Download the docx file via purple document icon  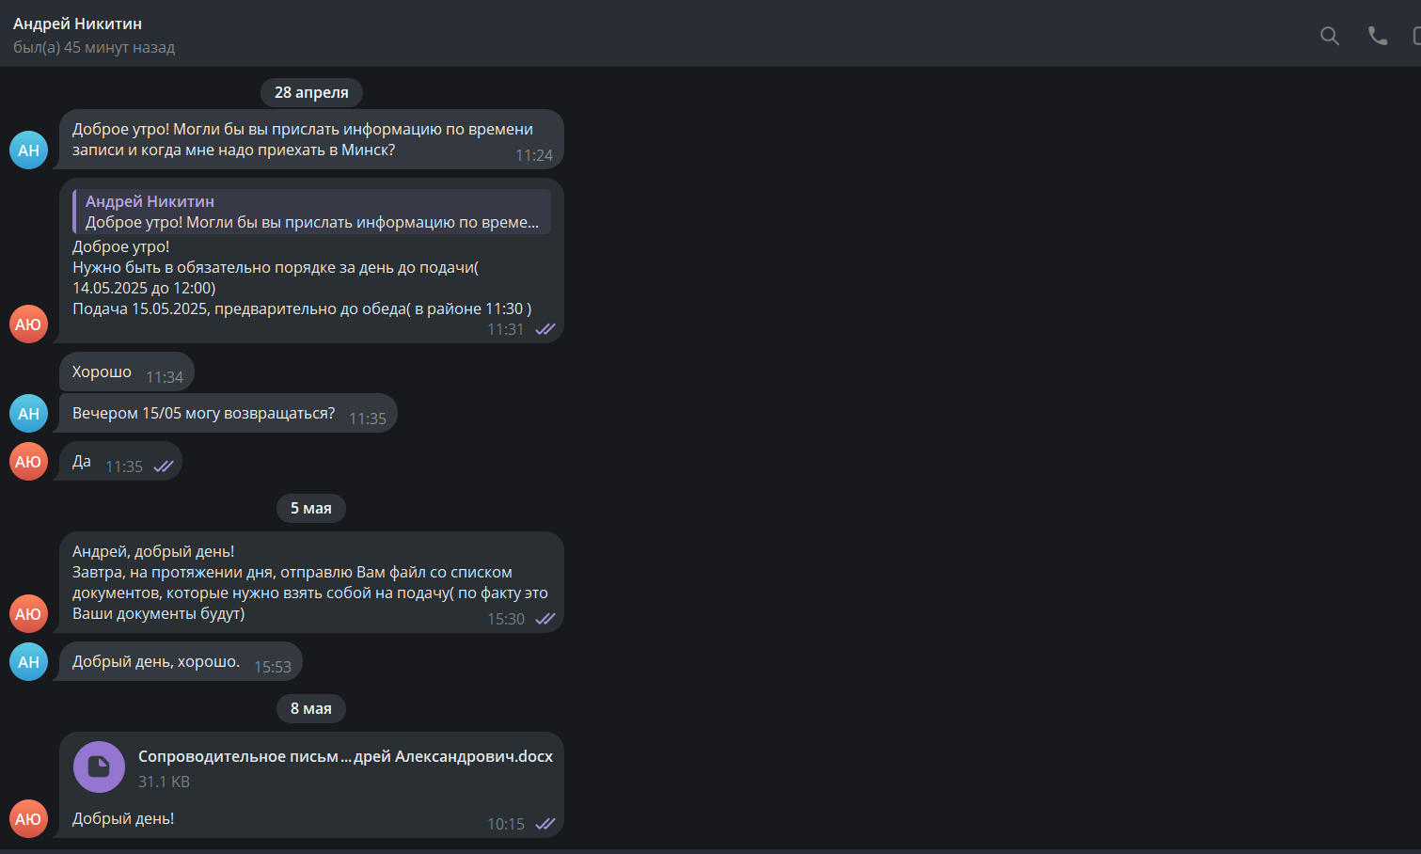[x=99, y=767]
